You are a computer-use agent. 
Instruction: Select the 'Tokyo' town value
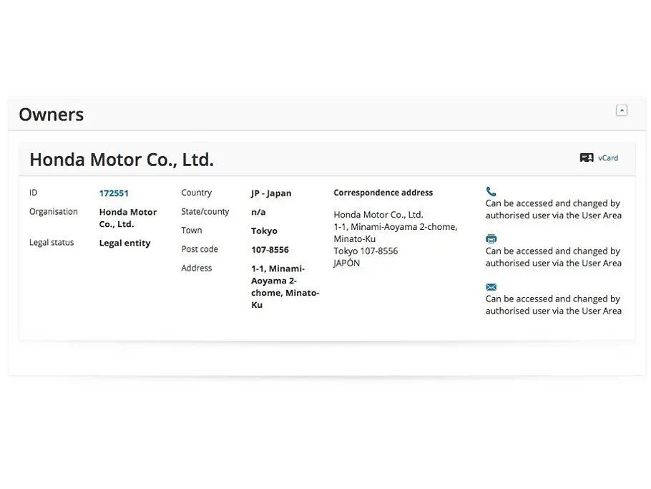tap(264, 231)
